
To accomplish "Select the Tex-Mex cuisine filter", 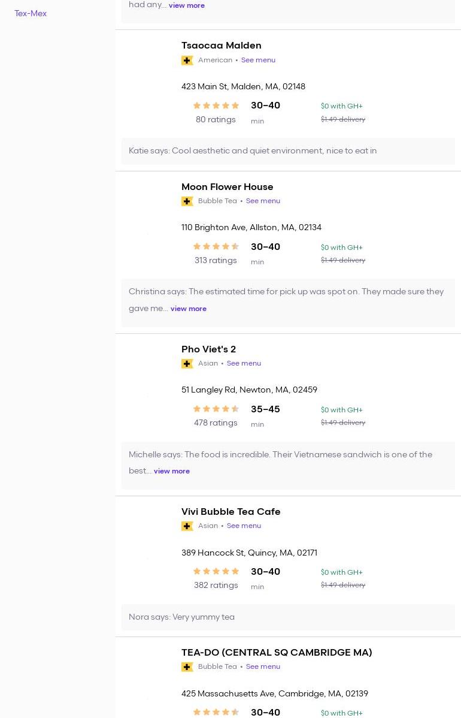I will coord(31,13).
